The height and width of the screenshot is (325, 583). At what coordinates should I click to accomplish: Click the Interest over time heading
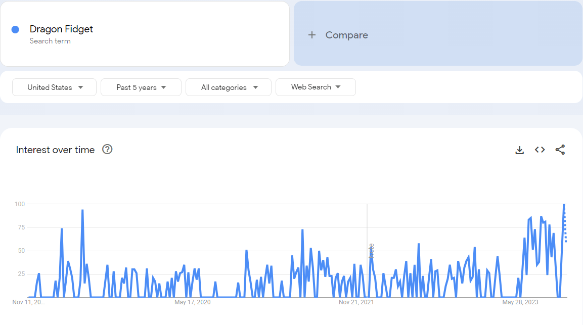pyautogui.click(x=55, y=150)
